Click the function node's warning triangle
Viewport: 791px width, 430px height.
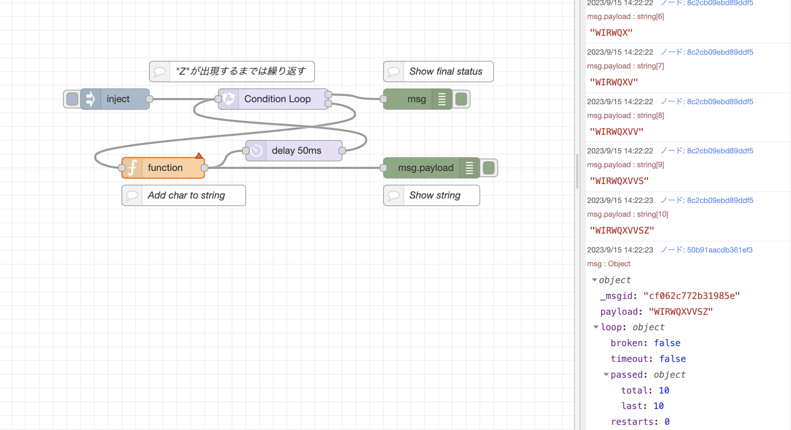tap(199, 156)
